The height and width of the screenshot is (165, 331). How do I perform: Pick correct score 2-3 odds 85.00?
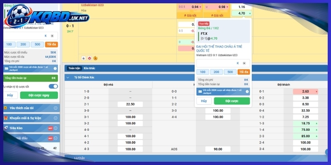coord(305,136)
